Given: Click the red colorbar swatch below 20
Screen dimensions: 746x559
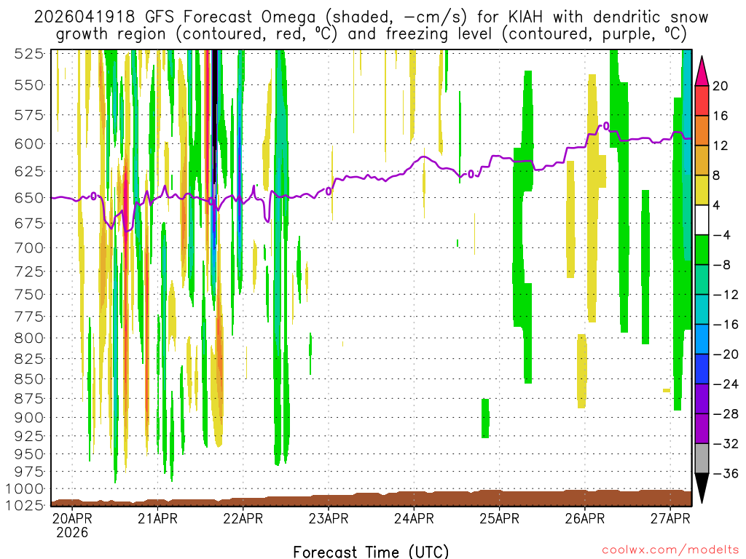Looking at the screenshot, I should (x=702, y=100).
